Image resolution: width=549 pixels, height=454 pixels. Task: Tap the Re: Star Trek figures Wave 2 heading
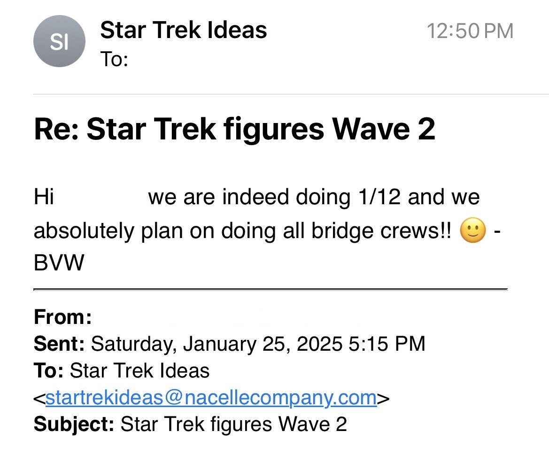pyautogui.click(x=234, y=129)
